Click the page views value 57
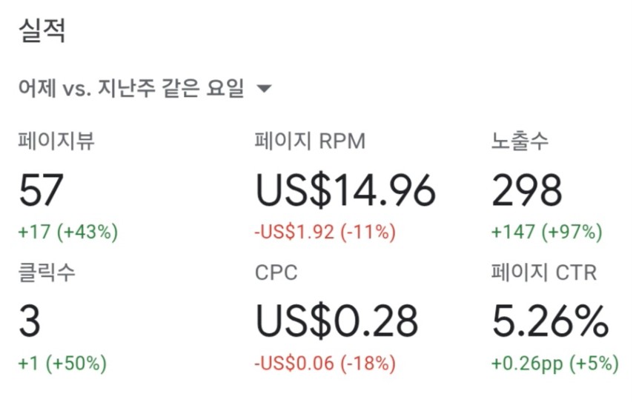Image resolution: width=636 pixels, height=402 pixels. (41, 190)
